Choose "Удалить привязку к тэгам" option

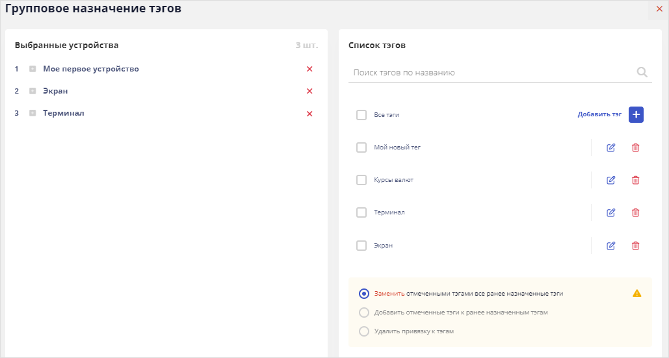point(364,331)
